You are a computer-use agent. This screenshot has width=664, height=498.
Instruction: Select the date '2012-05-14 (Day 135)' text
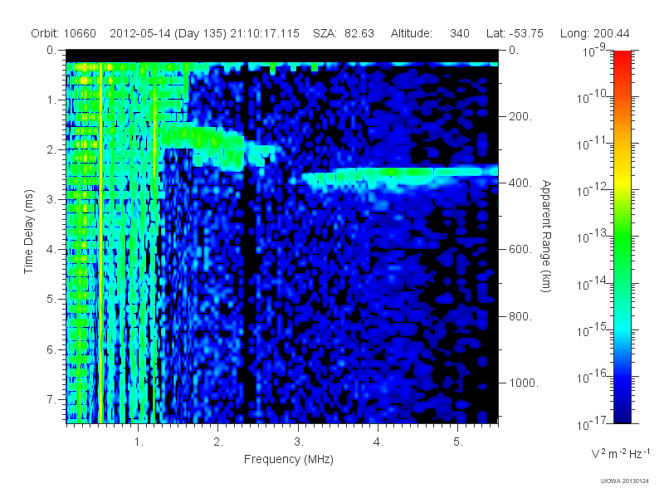point(168,33)
